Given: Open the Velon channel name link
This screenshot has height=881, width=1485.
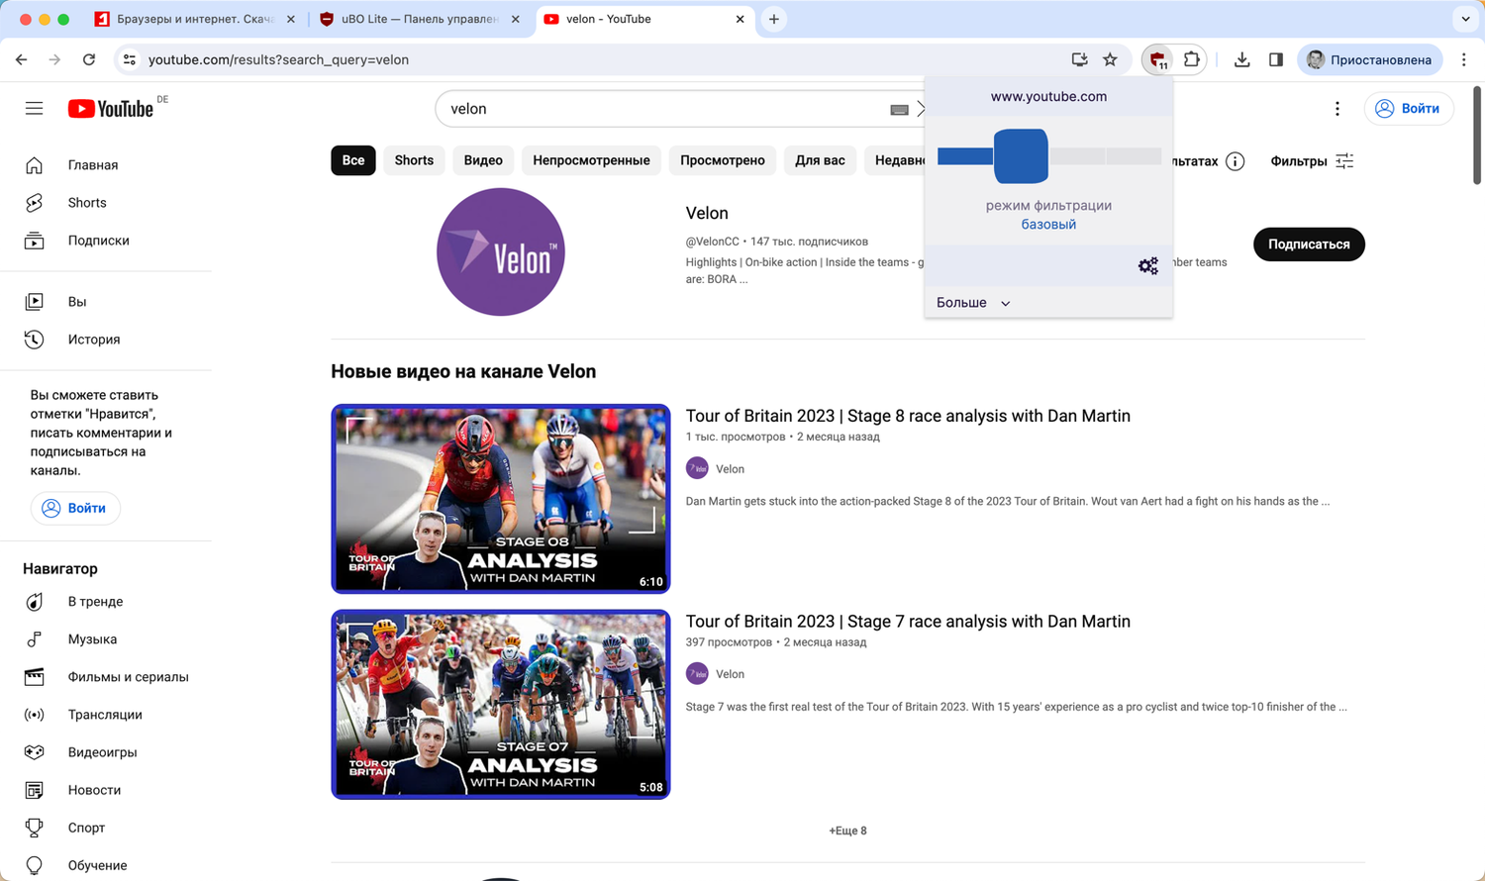Looking at the screenshot, I should coord(707,213).
